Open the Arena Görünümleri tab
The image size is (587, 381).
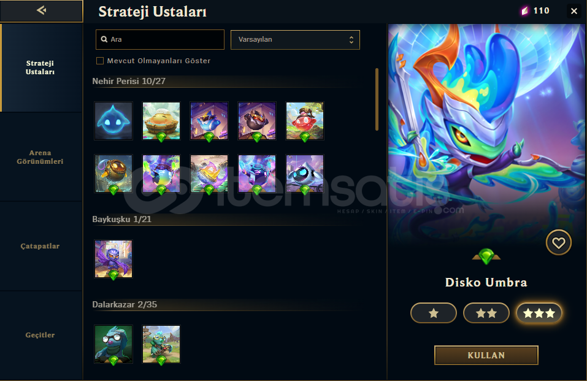[x=40, y=157]
